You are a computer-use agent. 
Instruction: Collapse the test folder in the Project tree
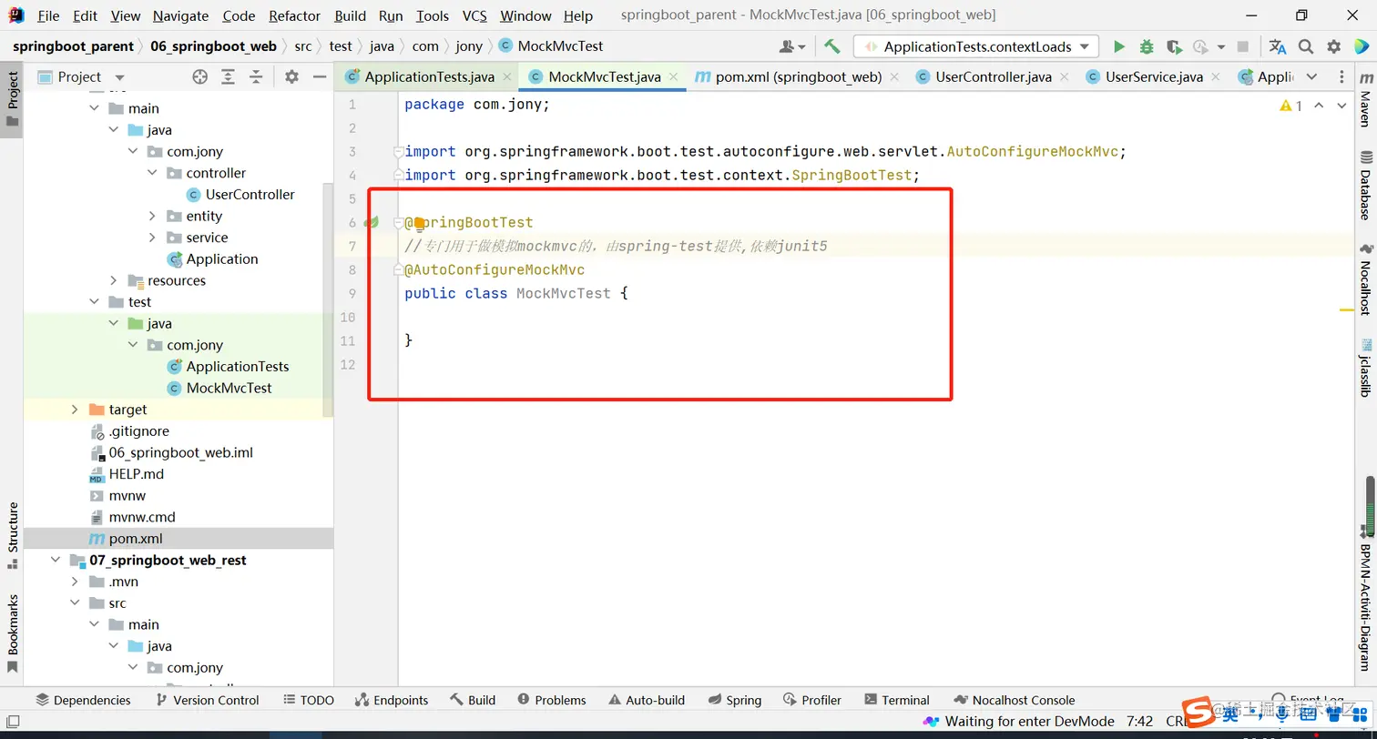click(x=94, y=302)
